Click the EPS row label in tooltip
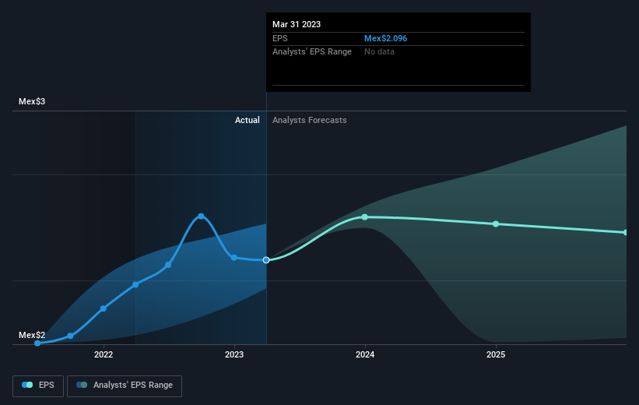639x405 pixels. pos(280,38)
